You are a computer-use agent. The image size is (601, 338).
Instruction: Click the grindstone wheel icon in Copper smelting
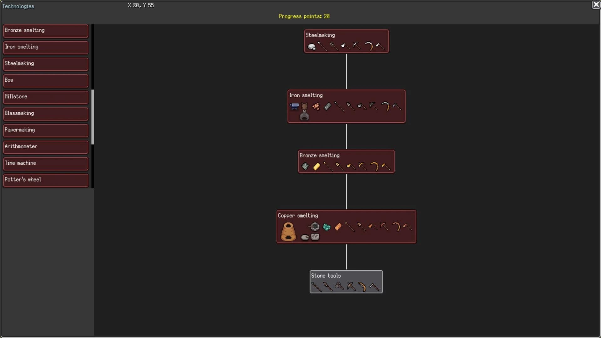(x=314, y=227)
